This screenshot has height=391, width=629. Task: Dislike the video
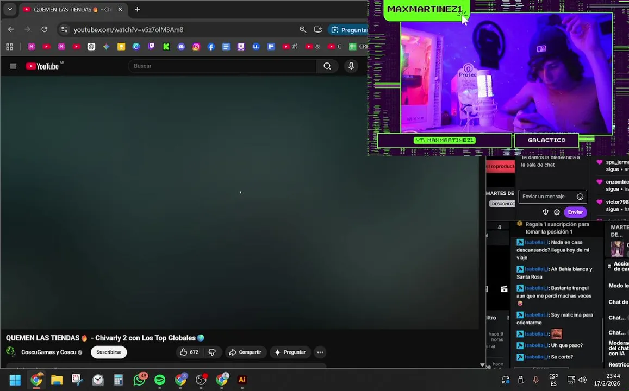[212, 352]
